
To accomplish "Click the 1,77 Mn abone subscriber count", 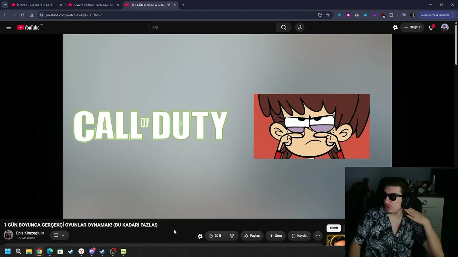I will pos(25,238).
